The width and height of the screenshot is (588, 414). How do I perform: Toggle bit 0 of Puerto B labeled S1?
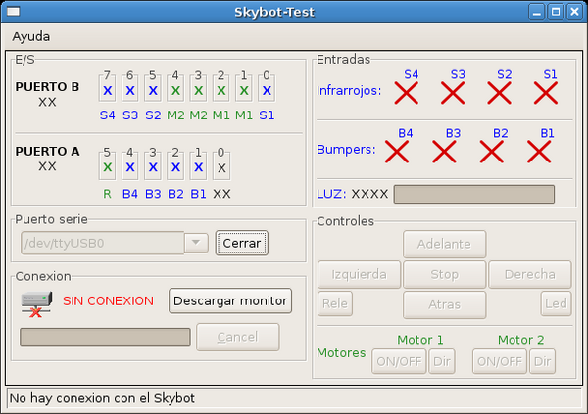tap(266, 90)
